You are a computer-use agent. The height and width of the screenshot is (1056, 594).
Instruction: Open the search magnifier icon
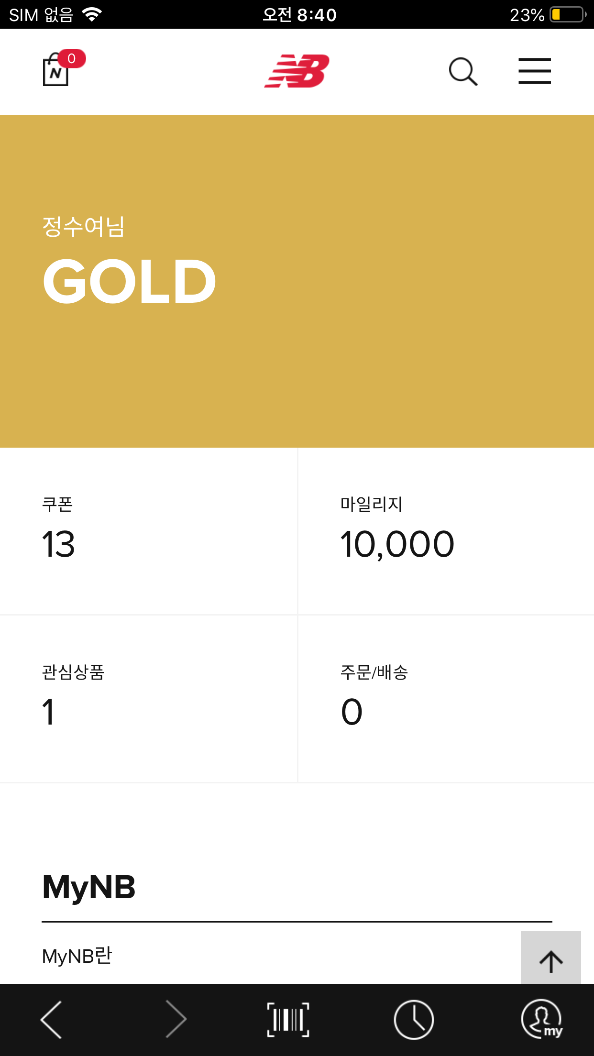[x=463, y=72]
